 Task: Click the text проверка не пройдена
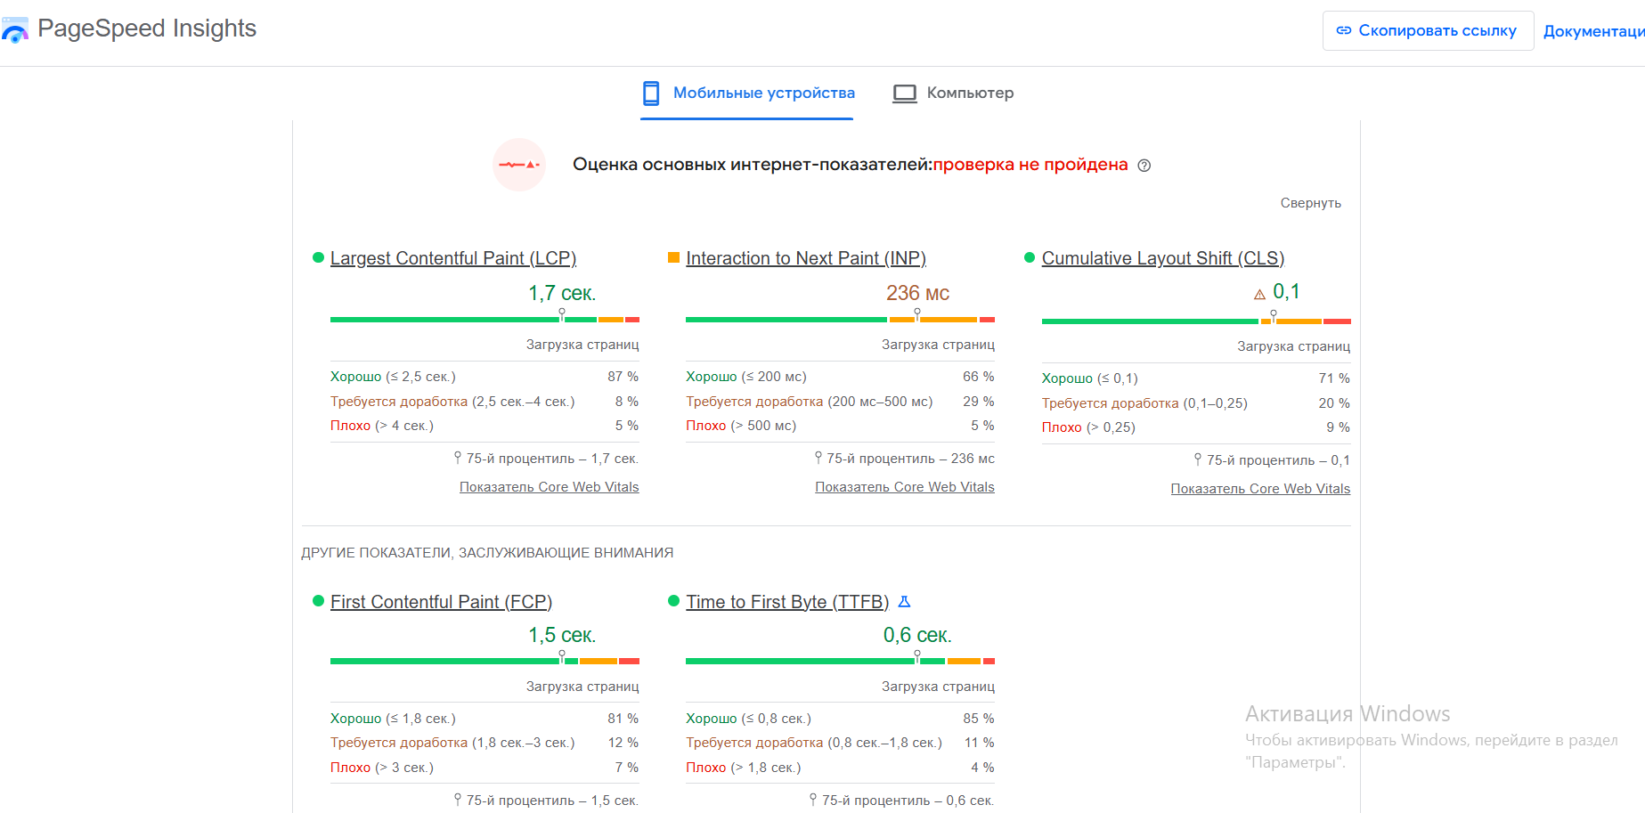[1030, 165]
